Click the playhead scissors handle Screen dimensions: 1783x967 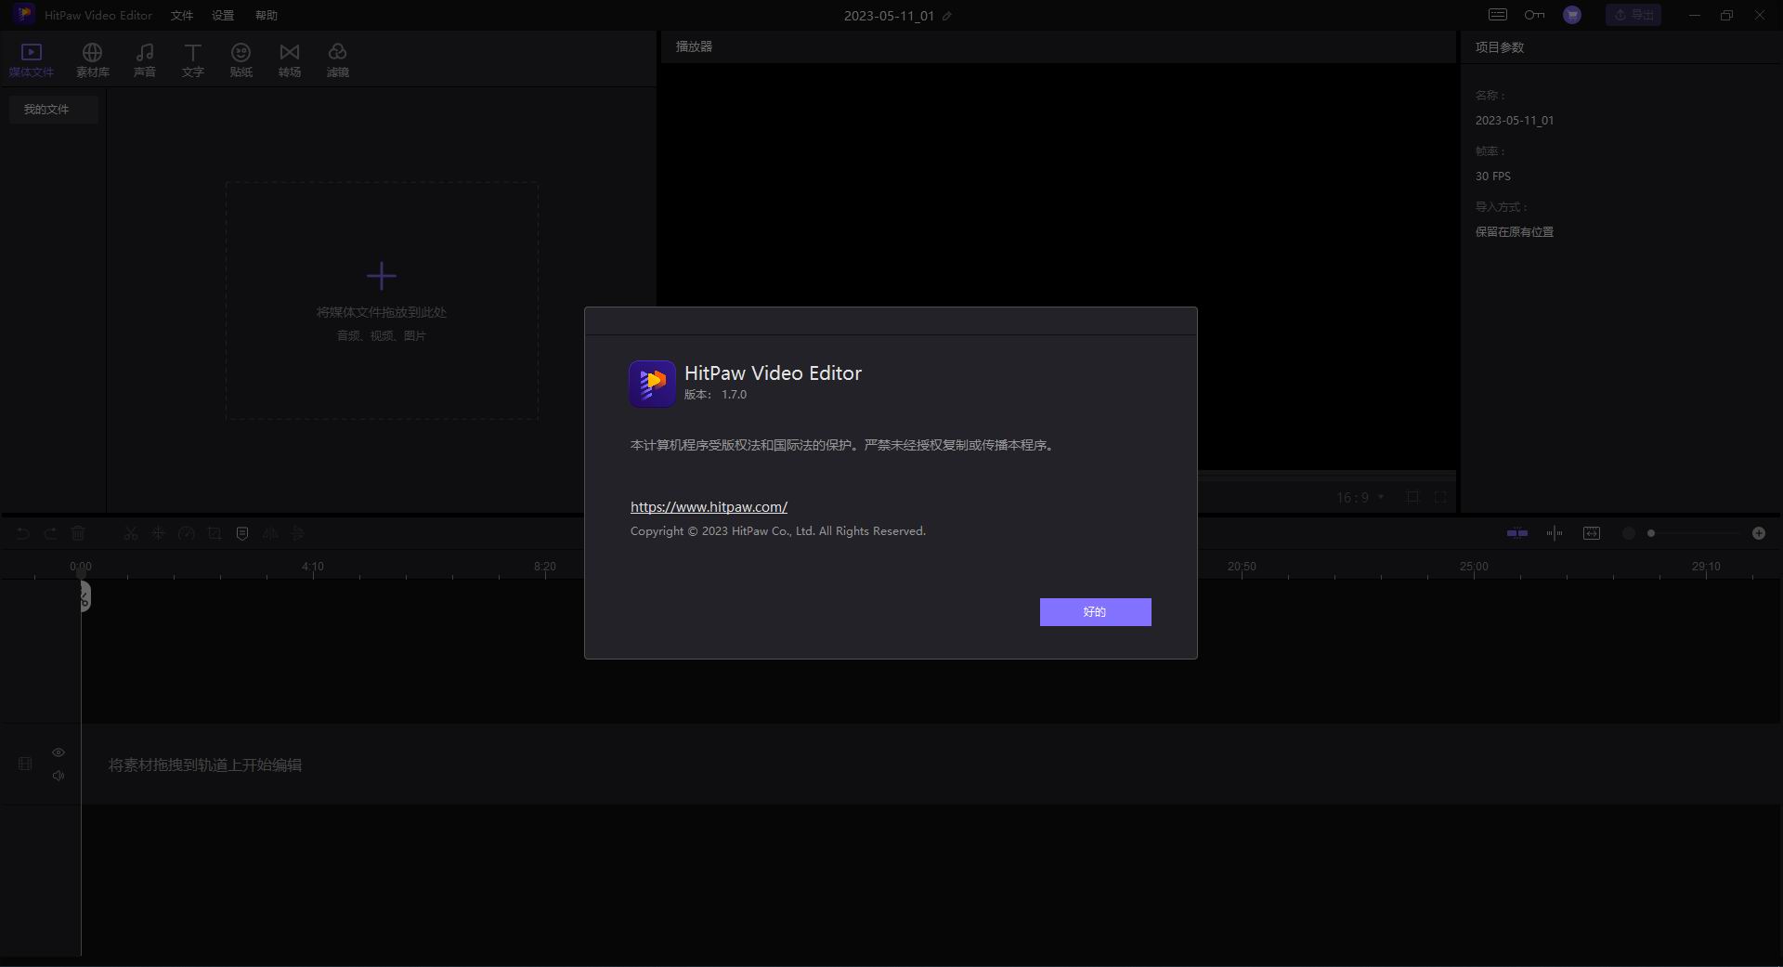[x=85, y=596]
